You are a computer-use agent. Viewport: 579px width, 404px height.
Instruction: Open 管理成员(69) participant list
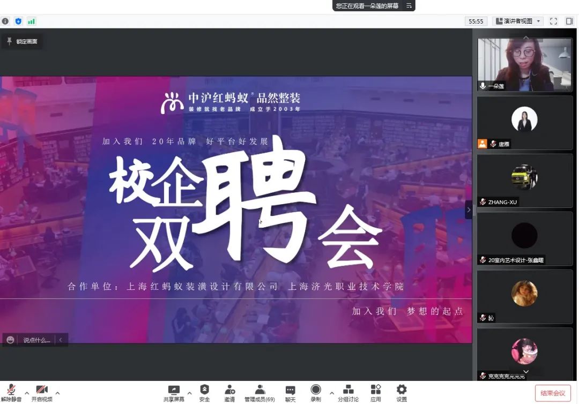click(x=259, y=393)
